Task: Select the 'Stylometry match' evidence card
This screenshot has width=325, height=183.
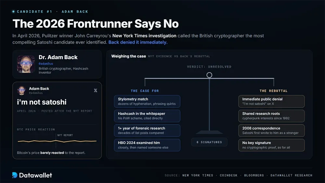Action: tap(147, 101)
